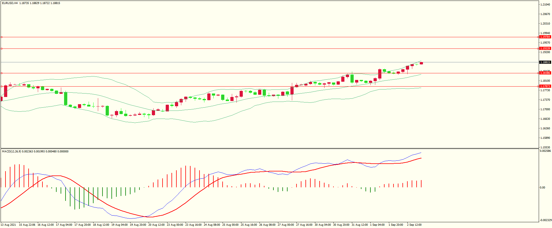Click the 1.19570 price scale value
552x228 pixels.
click(x=545, y=43)
